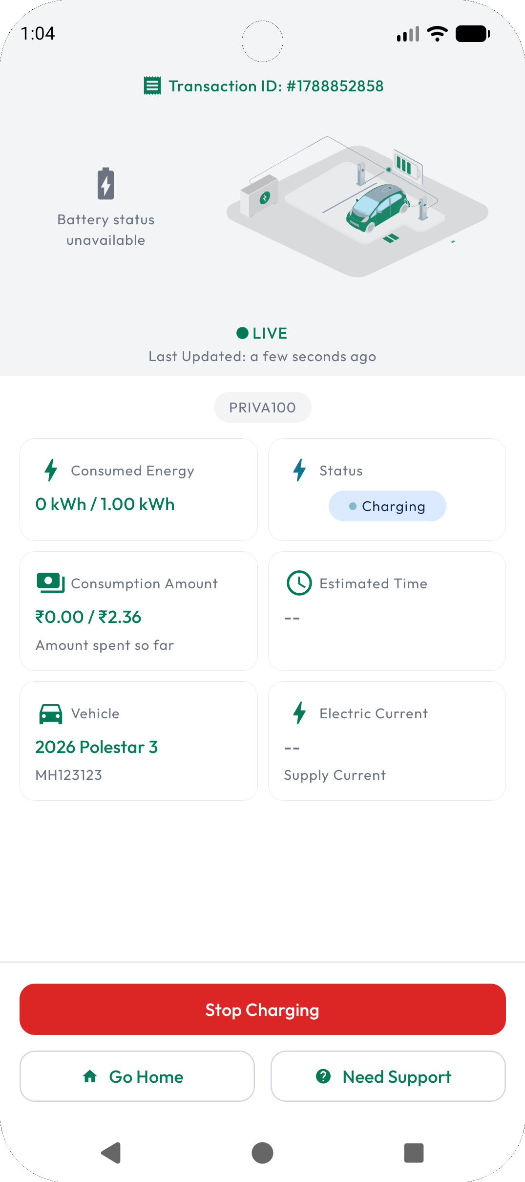Tap 'Battery status unavailable' text
525x1182 pixels.
106,230
